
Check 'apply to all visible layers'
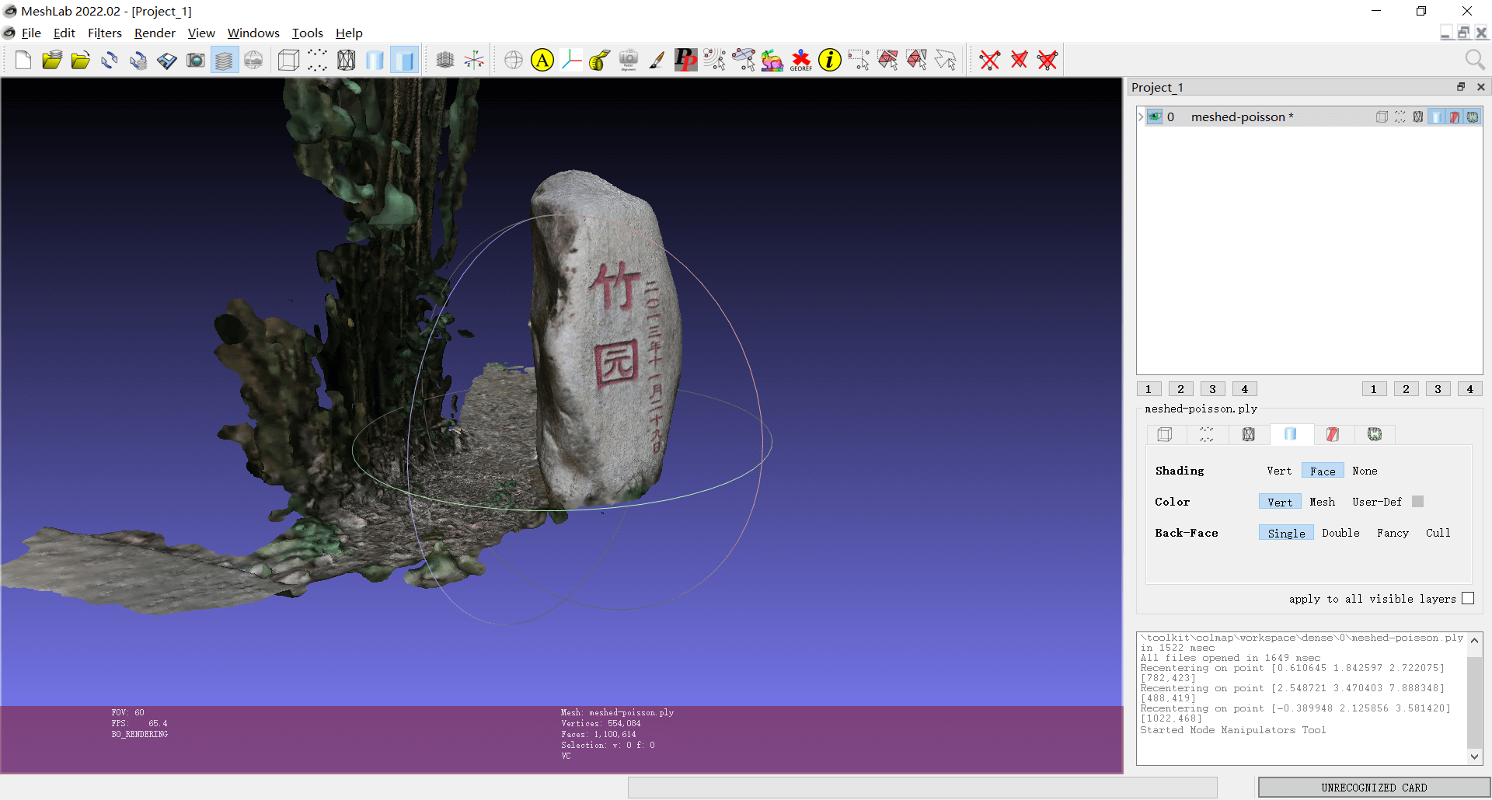coord(1467,598)
